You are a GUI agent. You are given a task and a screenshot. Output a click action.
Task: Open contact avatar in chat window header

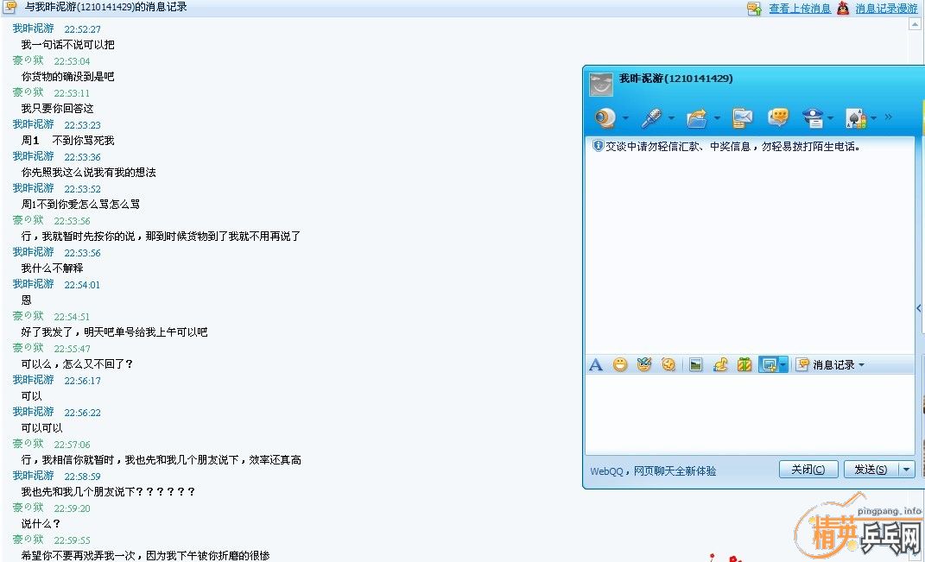coord(601,85)
